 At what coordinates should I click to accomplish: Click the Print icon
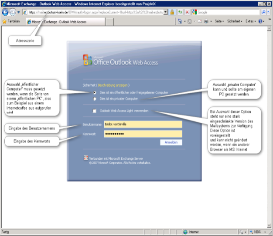[x=206, y=21]
